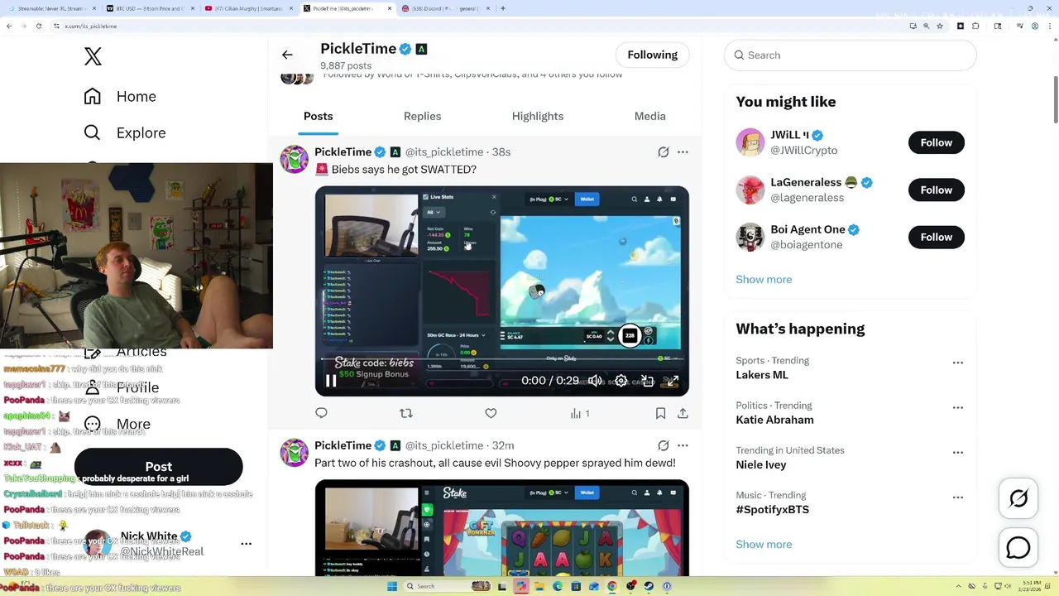1059x596 pixels.
Task: Reload the page with browser refresh button
Action: coord(39,26)
